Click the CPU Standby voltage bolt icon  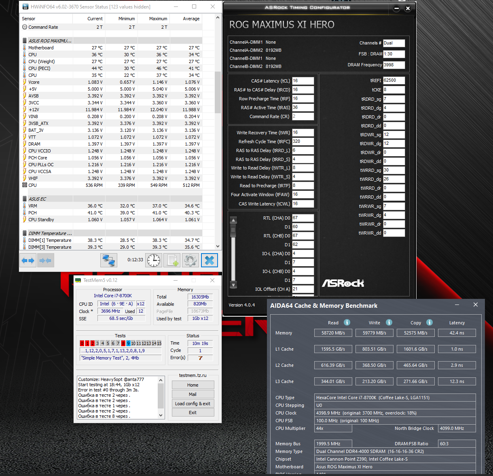coord(25,220)
